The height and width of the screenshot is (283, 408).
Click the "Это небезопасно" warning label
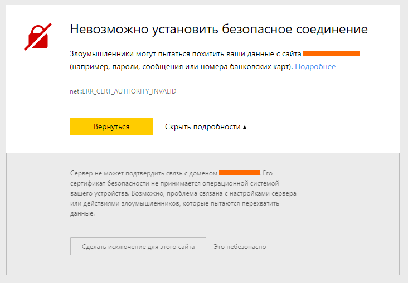tap(240, 247)
